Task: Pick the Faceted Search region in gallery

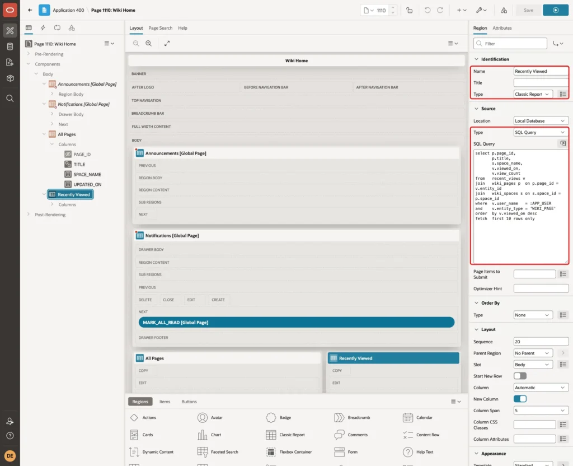Action: pos(218,452)
